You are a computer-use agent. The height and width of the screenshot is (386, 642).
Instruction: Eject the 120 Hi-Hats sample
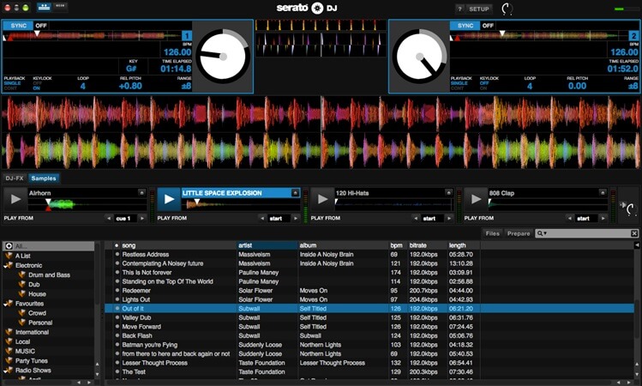coord(449,193)
